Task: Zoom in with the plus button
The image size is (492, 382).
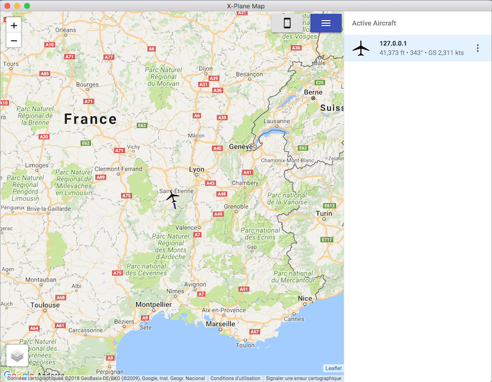Action: pos(14,25)
